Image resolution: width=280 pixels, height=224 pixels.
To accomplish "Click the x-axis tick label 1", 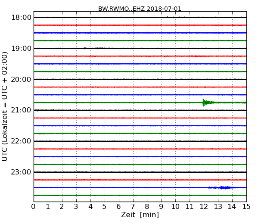I will click(48, 207).
